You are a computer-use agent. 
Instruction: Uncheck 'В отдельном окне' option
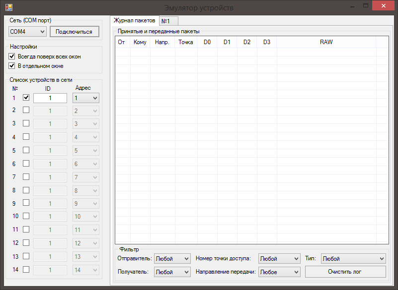pos(12,65)
